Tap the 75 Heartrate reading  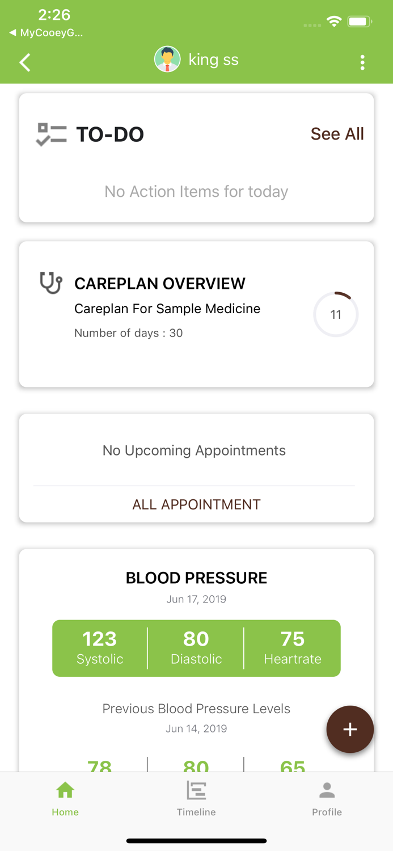(x=293, y=648)
